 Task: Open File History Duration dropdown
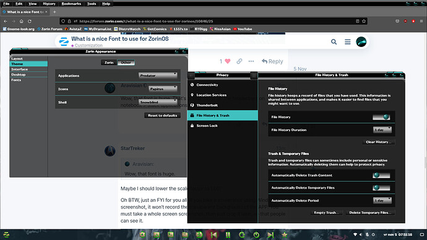tap(382, 130)
